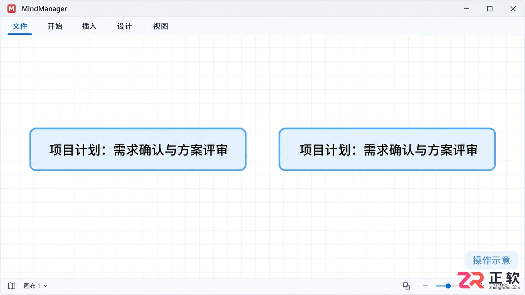Zoom out with the minus button
Viewport: 525px width, 295px height.
coord(425,286)
